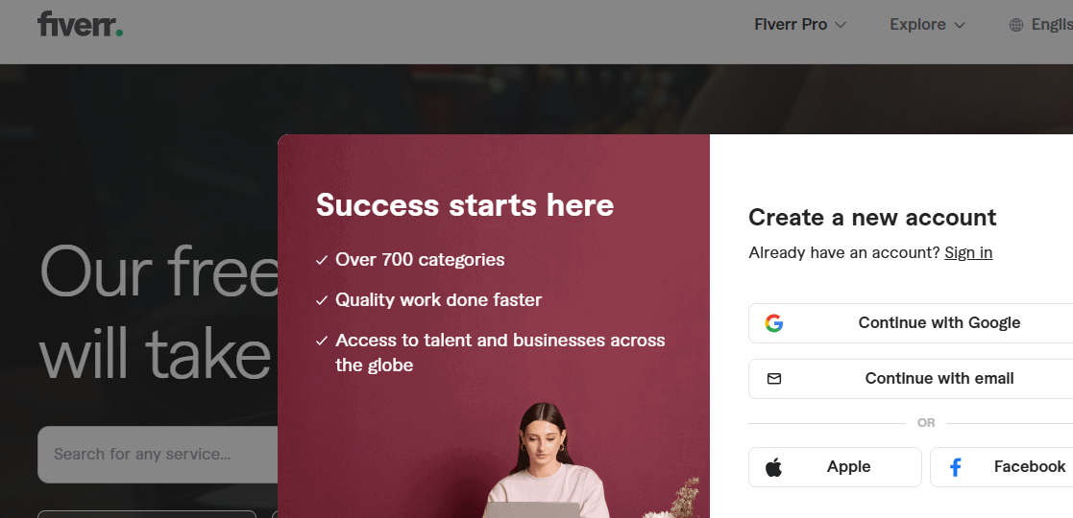The height and width of the screenshot is (518, 1073).
Task: Click the Fiverr logo
Action: tap(80, 25)
